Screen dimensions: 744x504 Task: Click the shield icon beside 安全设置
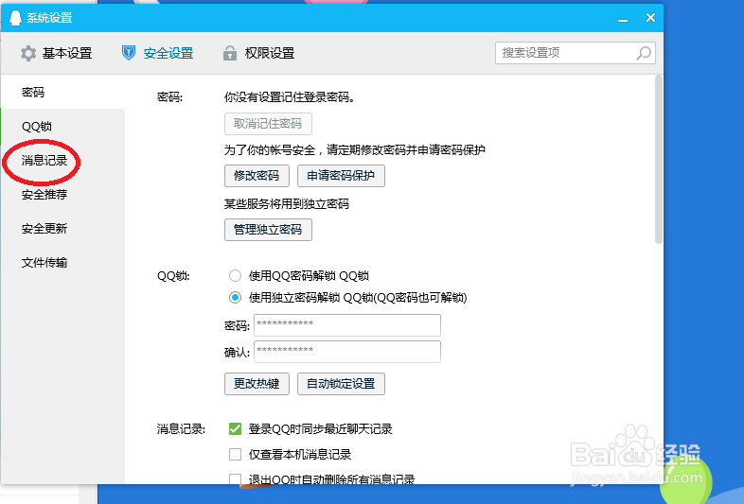click(x=128, y=53)
